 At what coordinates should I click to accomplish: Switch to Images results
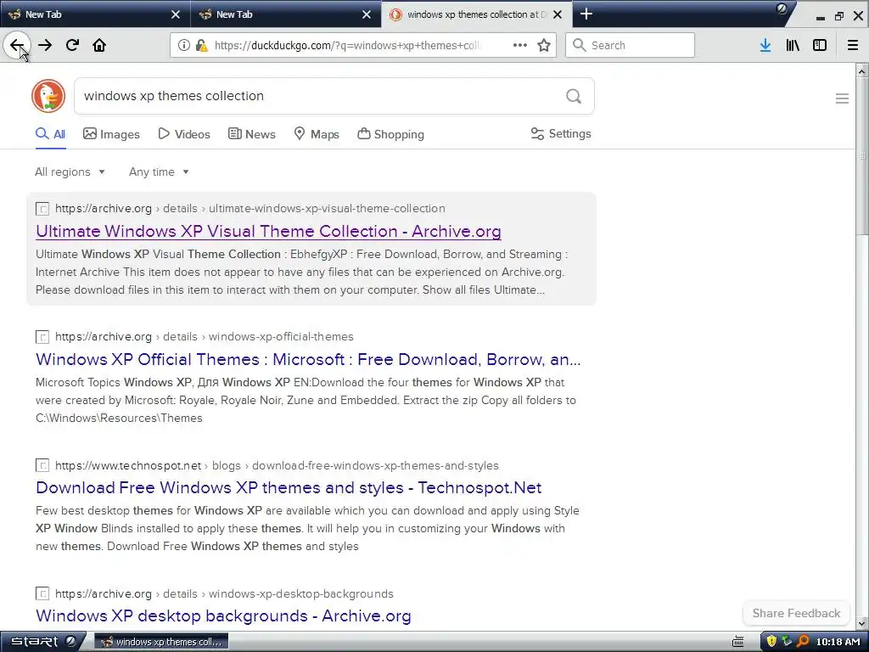point(111,134)
